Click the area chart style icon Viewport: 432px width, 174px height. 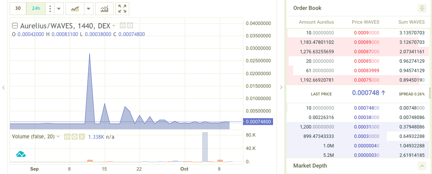click(75, 8)
